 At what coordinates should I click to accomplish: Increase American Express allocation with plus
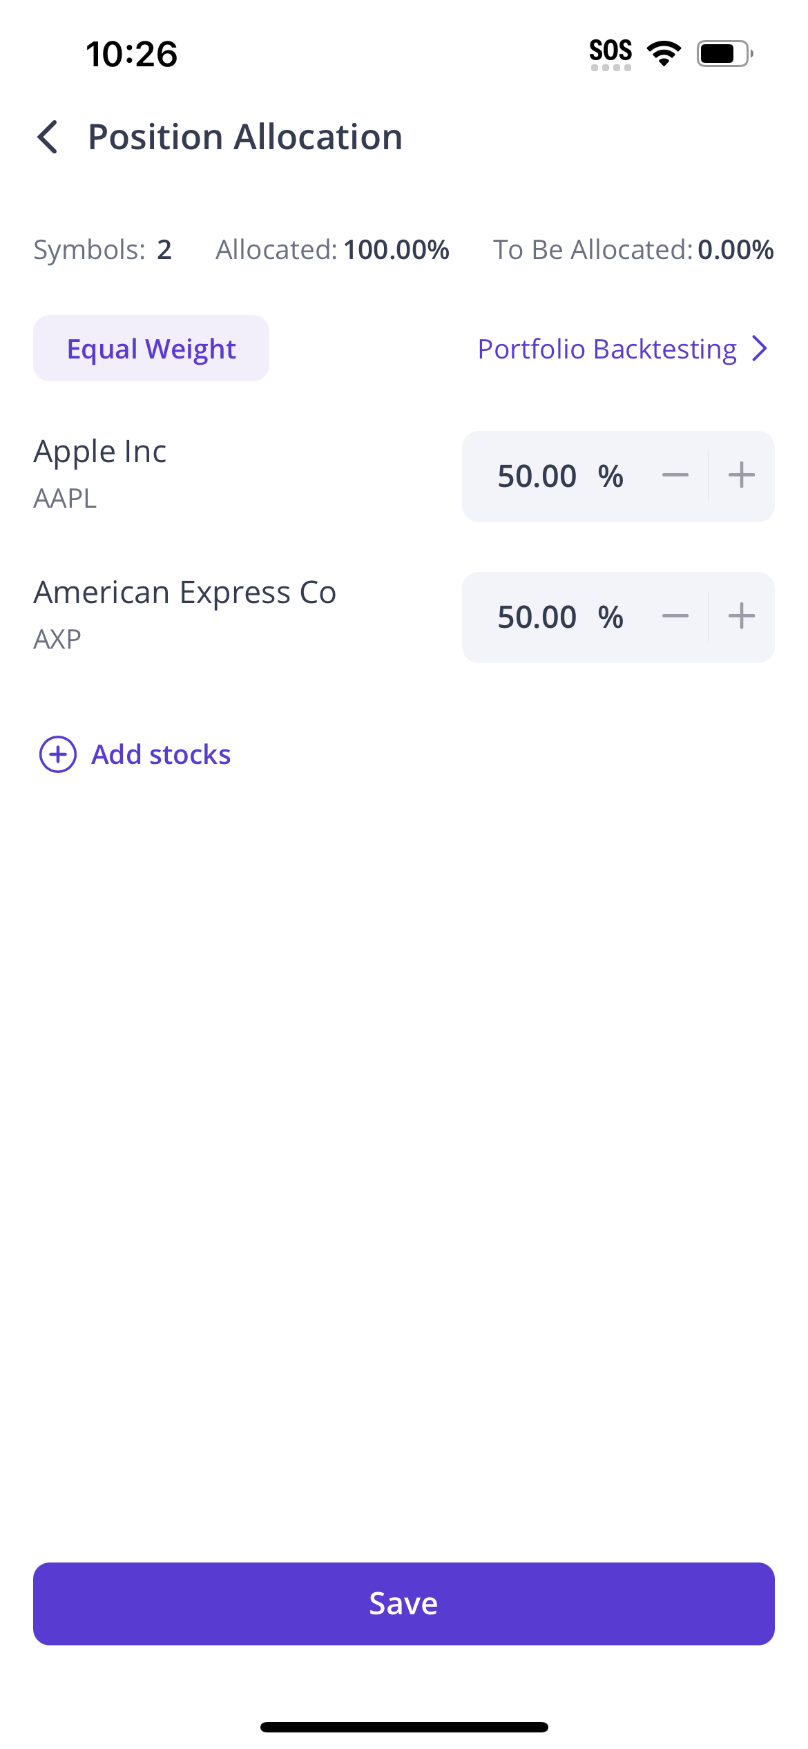click(741, 617)
